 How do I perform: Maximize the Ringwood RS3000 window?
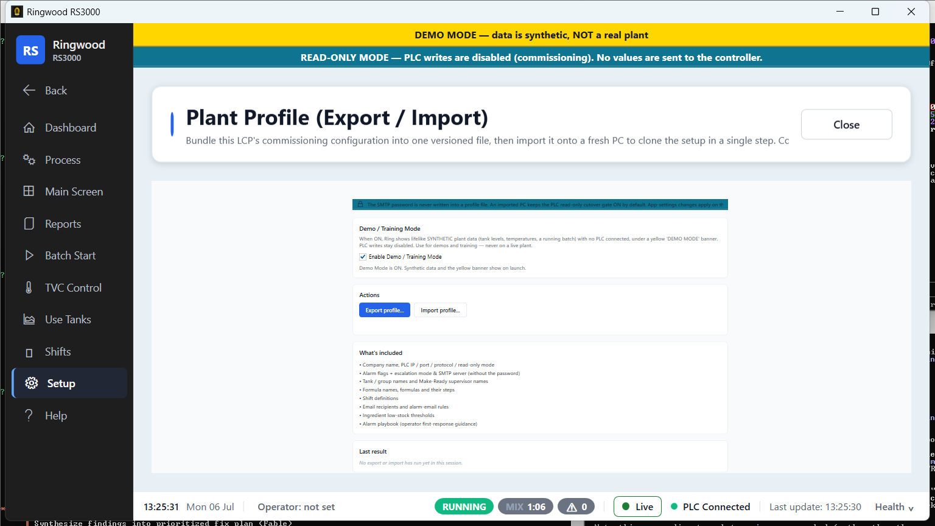tap(875, 12)
